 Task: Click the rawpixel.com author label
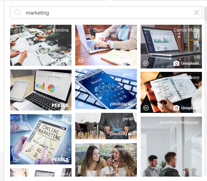tap(186, 77)
